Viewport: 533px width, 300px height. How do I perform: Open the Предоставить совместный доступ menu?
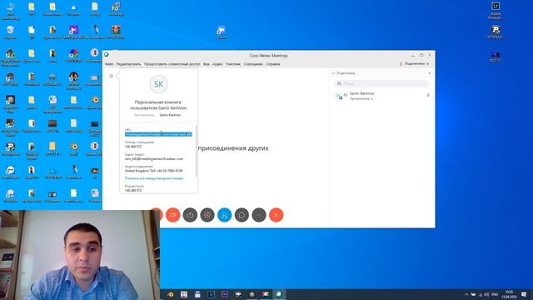point(172,64)
